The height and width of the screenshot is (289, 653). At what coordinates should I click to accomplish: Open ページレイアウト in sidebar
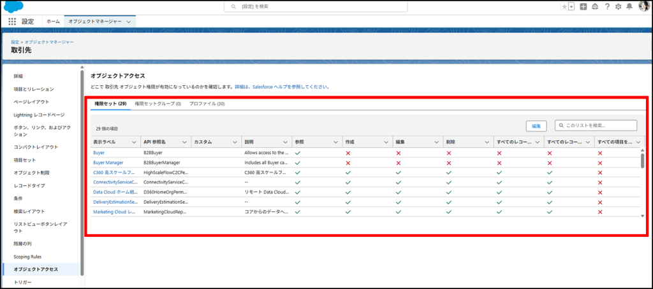tap(31, 102)
